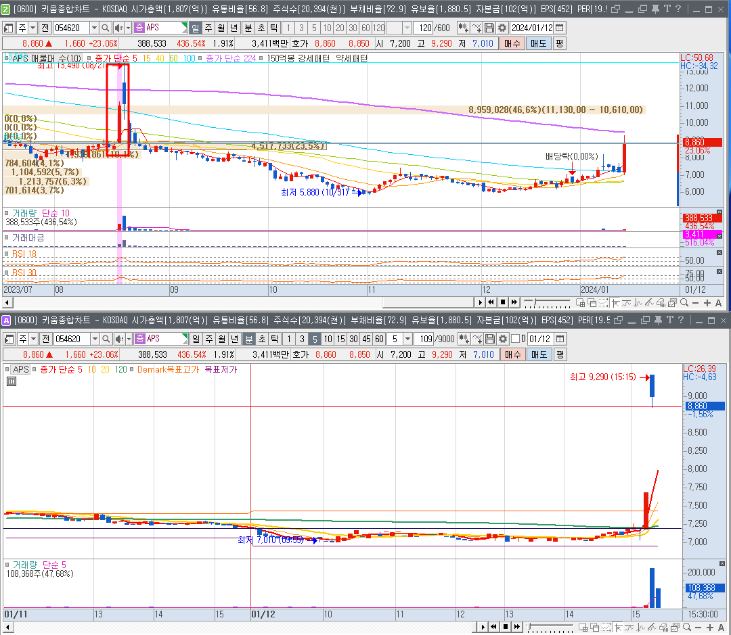Click the '평' button in top window
The height and width of the screenshot is (635, 731).
(560, 43)
